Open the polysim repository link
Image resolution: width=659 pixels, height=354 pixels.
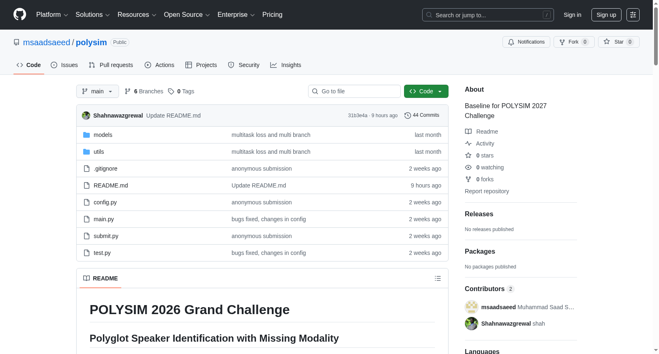91,42
